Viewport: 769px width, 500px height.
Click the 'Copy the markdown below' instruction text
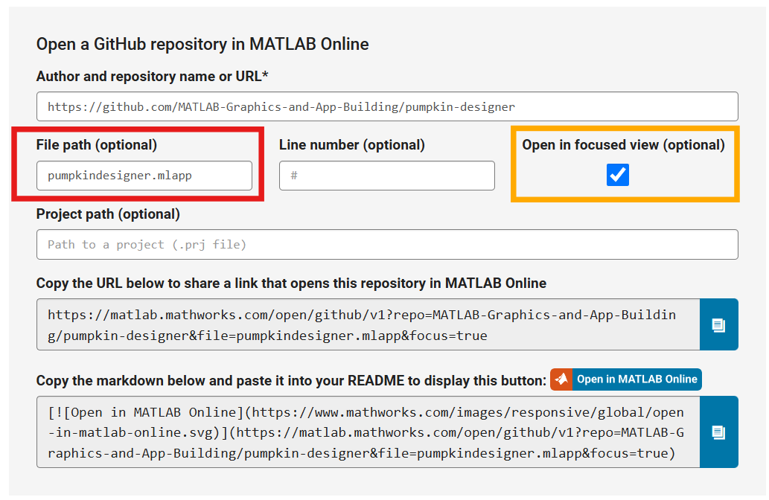[291, 380]
